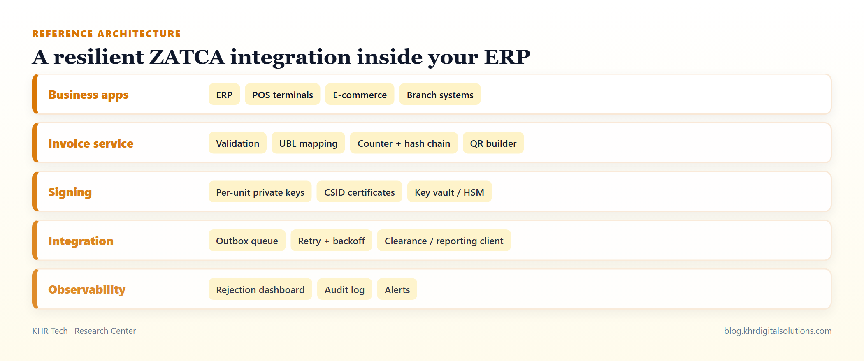This screenshot has width=864, height=361.
Task: Click the 'UBL mapping' chip
Action: 308,143
